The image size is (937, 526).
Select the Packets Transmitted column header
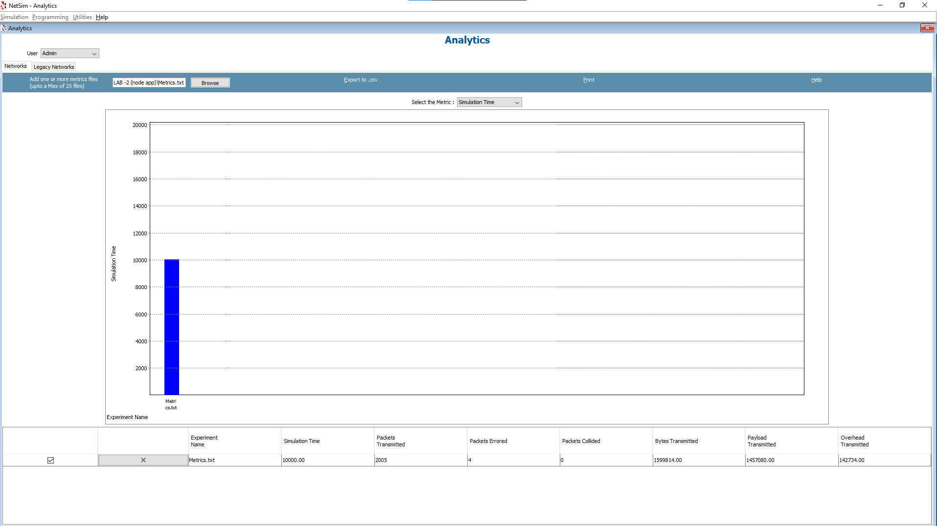click(x=420, y=441)
